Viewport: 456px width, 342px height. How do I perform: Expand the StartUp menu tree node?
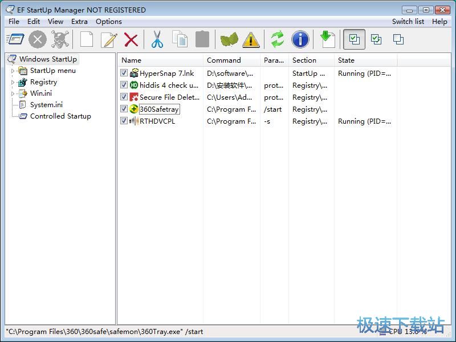[13, 71]
